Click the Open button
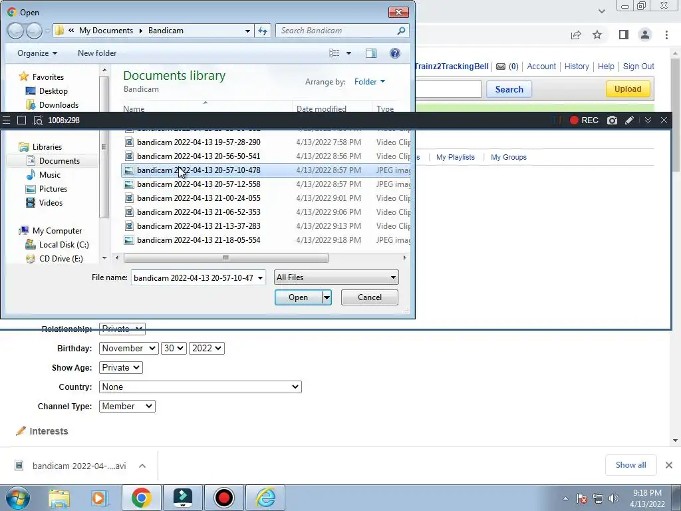 (x=299, y=297)
